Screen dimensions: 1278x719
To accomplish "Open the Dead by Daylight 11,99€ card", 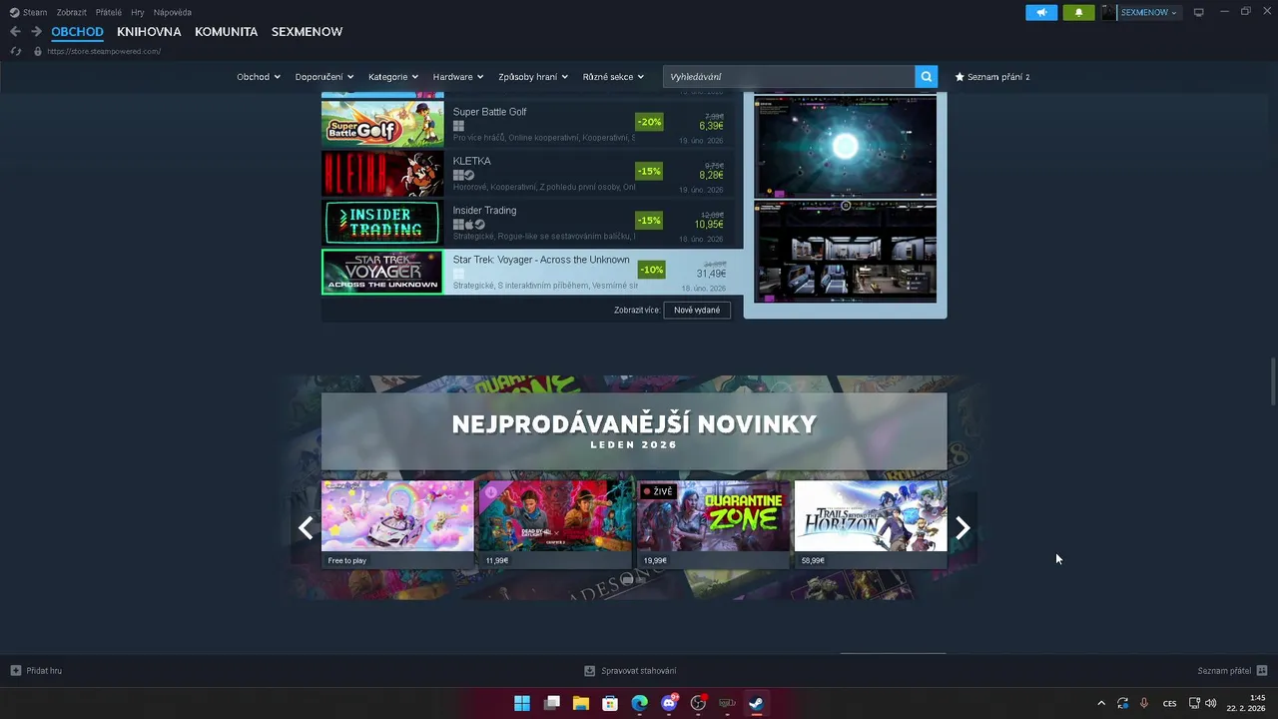I will pos(555,524).
